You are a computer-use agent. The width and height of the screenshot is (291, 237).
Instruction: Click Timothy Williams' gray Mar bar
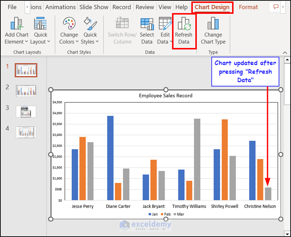point(197,160)
